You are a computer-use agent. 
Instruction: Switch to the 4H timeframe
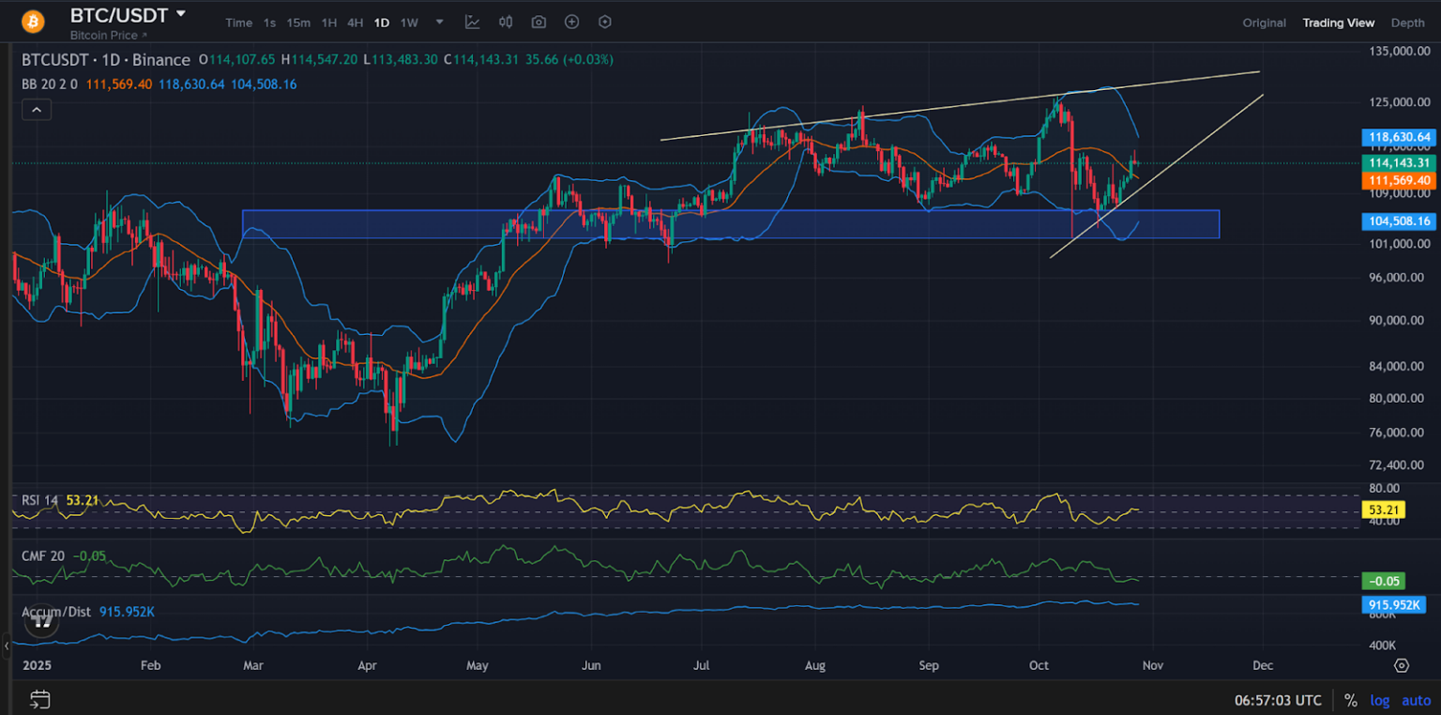[x=355, y=23]
